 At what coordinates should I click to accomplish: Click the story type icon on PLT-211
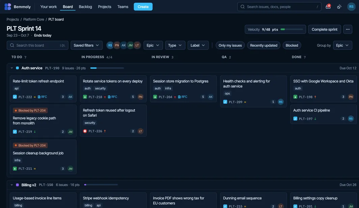[x=15, y=169]
